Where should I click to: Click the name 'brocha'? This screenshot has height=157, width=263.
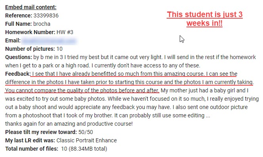tap(42, 24)
